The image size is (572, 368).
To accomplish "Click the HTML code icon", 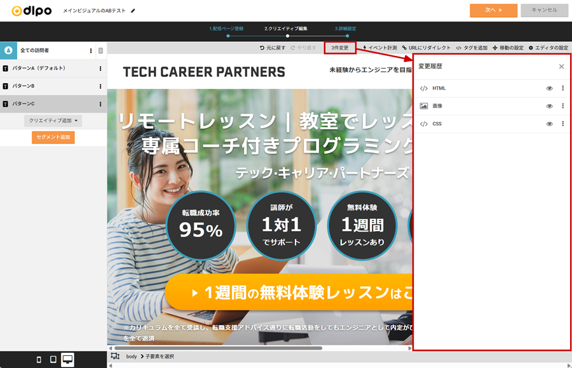I will (423, 88).
